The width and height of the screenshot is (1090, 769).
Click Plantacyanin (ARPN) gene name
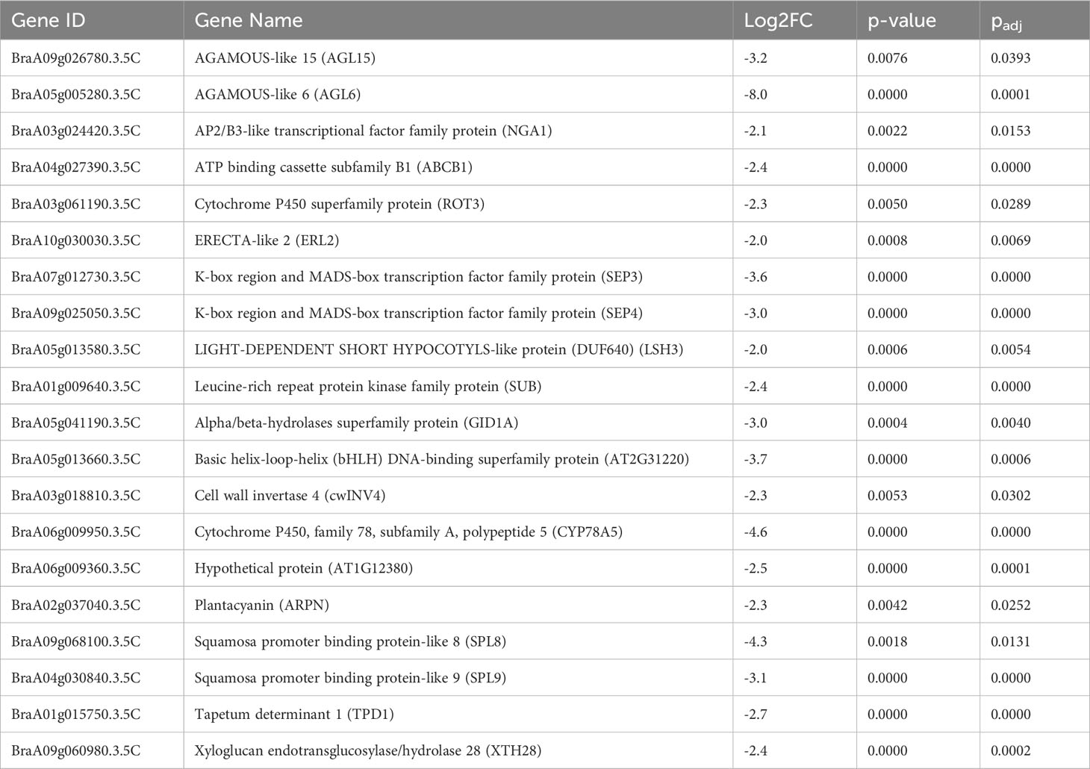(x=261, y=605)
